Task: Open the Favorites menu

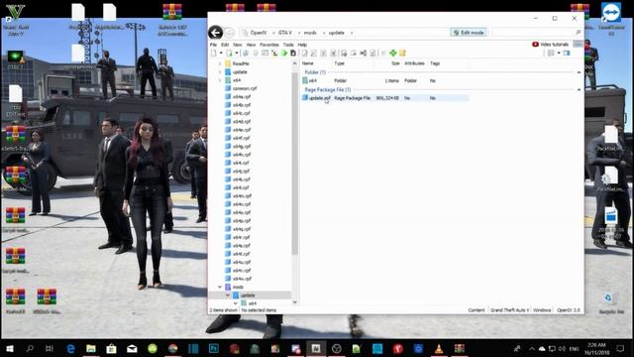Action: tap(269, 45)
